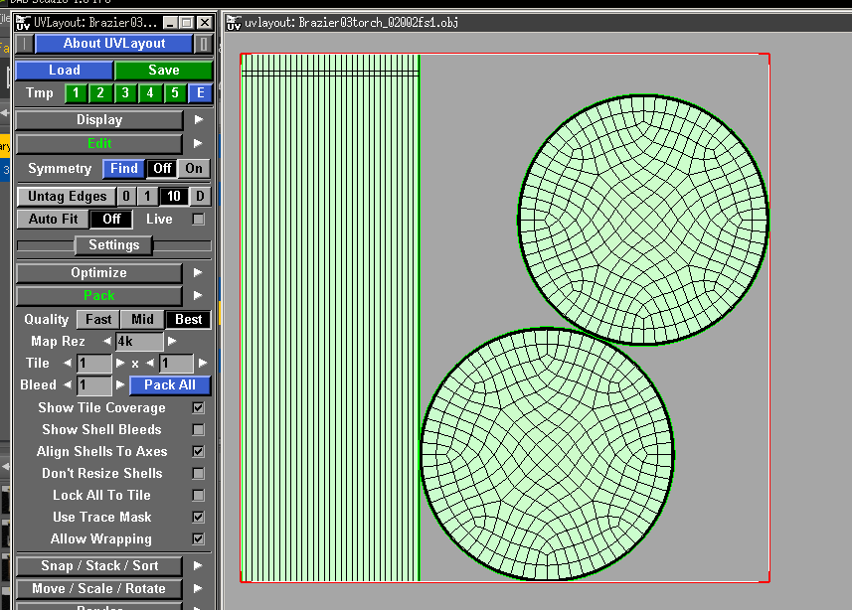Increase second Tile value arrow
The image size is (852, 610).
203,363
